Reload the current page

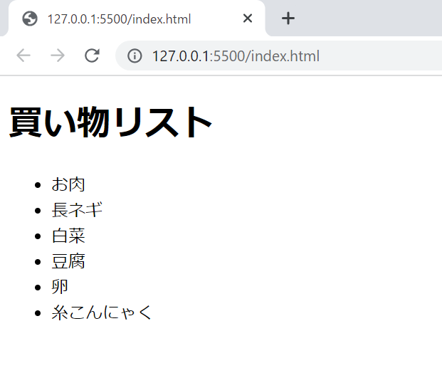[x=91, y=56]
